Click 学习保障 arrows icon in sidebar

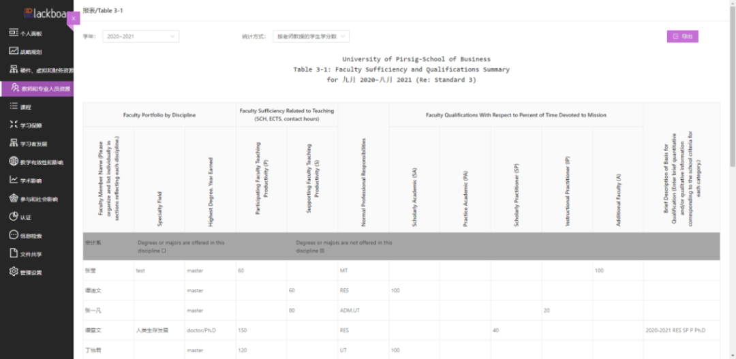(14, 125)
